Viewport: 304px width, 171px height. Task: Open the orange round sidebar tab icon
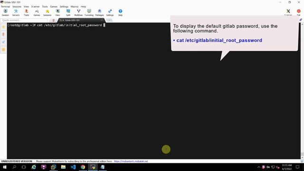pyautogui.click(x=3, y=49)
